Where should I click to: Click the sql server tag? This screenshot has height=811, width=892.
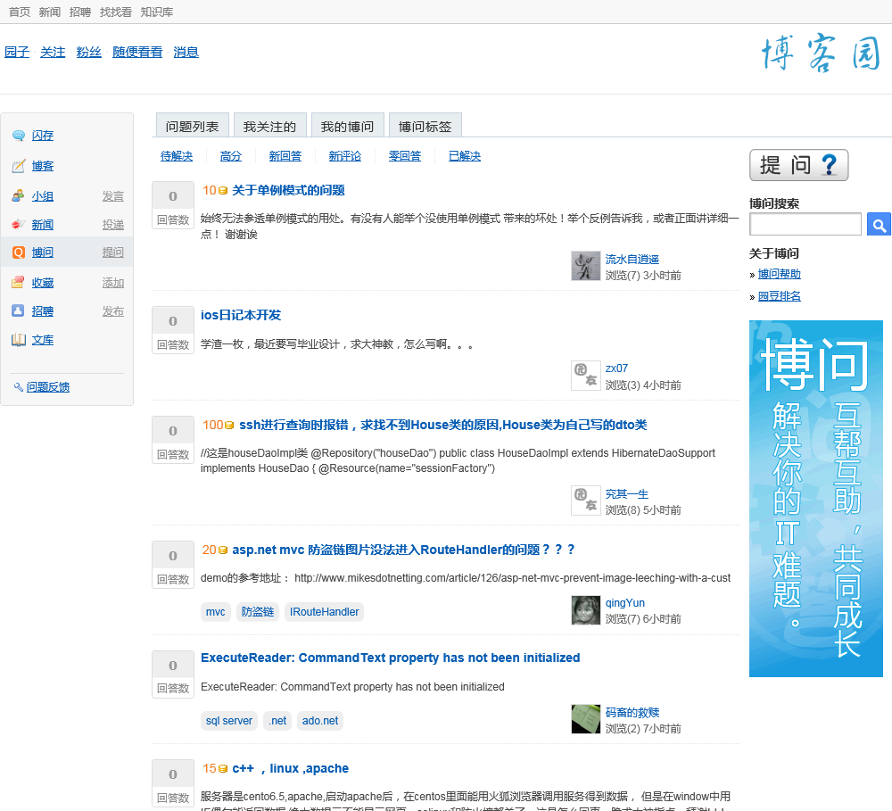pos(228,721)
